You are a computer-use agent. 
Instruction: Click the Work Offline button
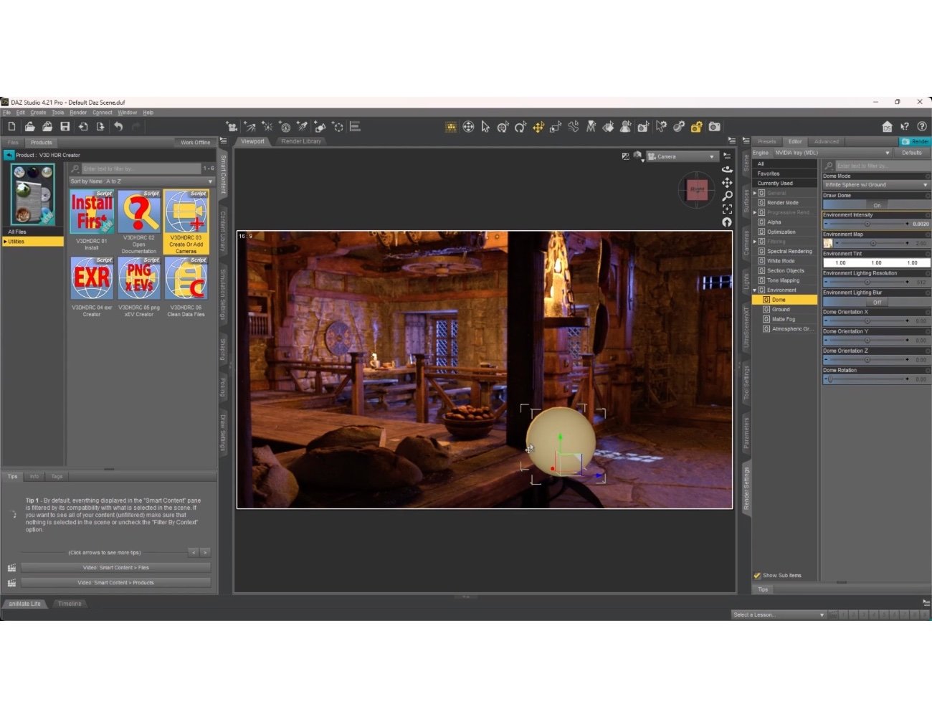pos(195,143)
